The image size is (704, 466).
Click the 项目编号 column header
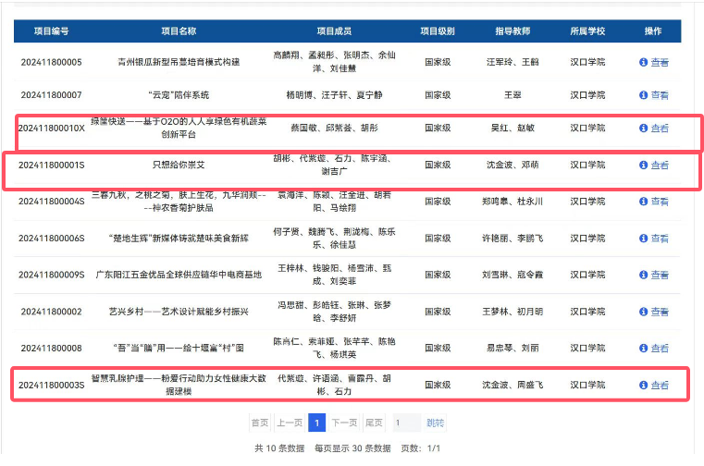tap(52, 31)
